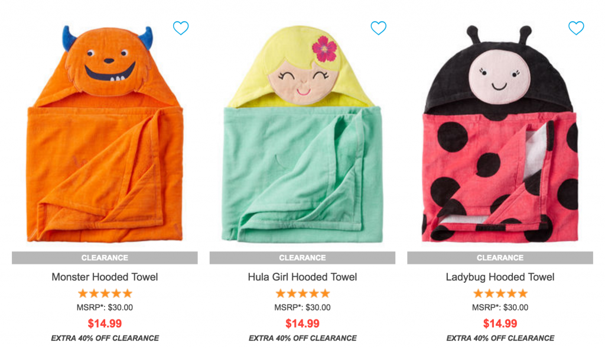Click the Hula Girl Hooded Towel title
Viewport: 605px width, 349px height.
[x=302, y=277]
